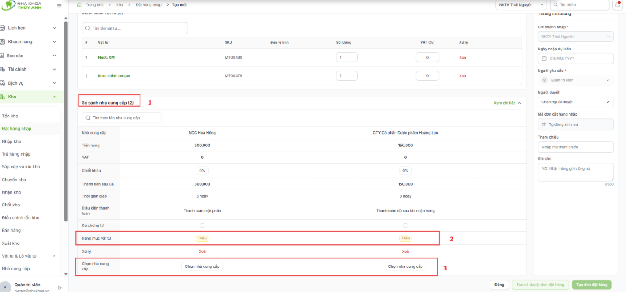Choose supplier NCC Hoa Hồng

[202, 266]
